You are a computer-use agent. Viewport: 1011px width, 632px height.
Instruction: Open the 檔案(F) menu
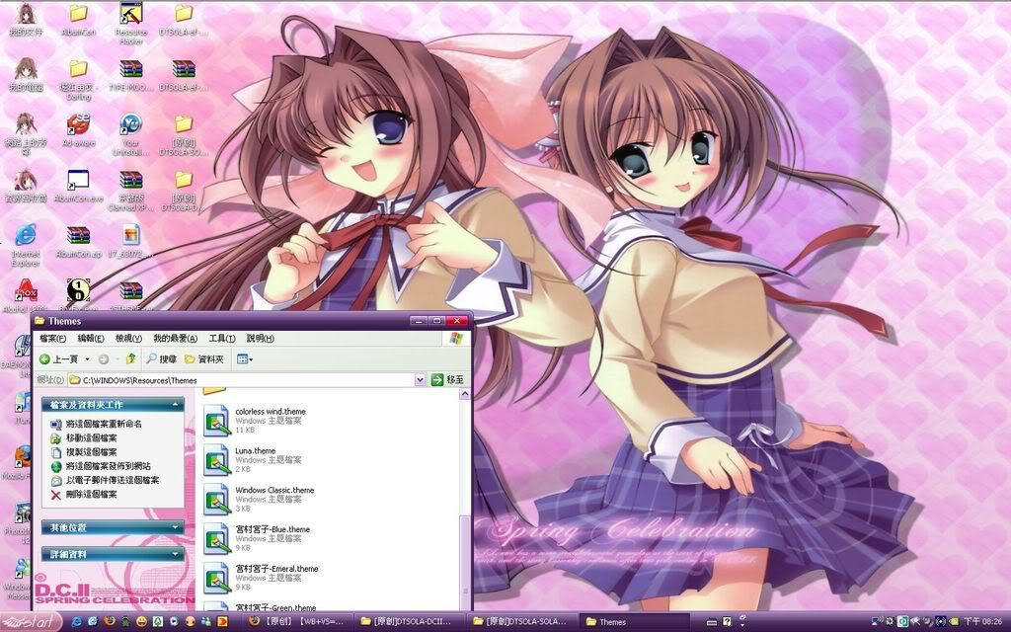[x=53, y=339]
